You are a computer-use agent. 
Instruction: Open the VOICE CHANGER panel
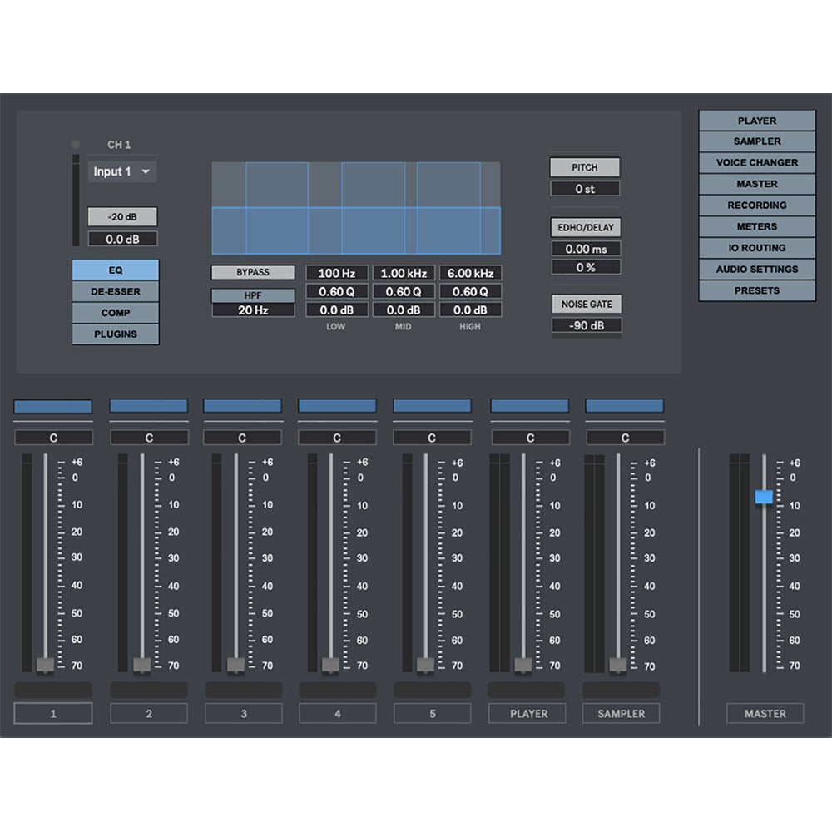click(756, 162)
